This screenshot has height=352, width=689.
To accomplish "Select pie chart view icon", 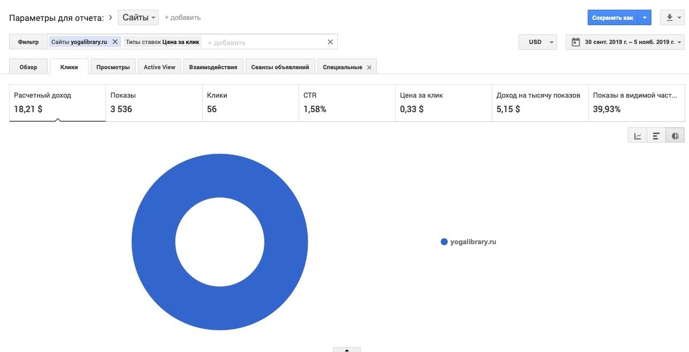I will click(675, 136).
